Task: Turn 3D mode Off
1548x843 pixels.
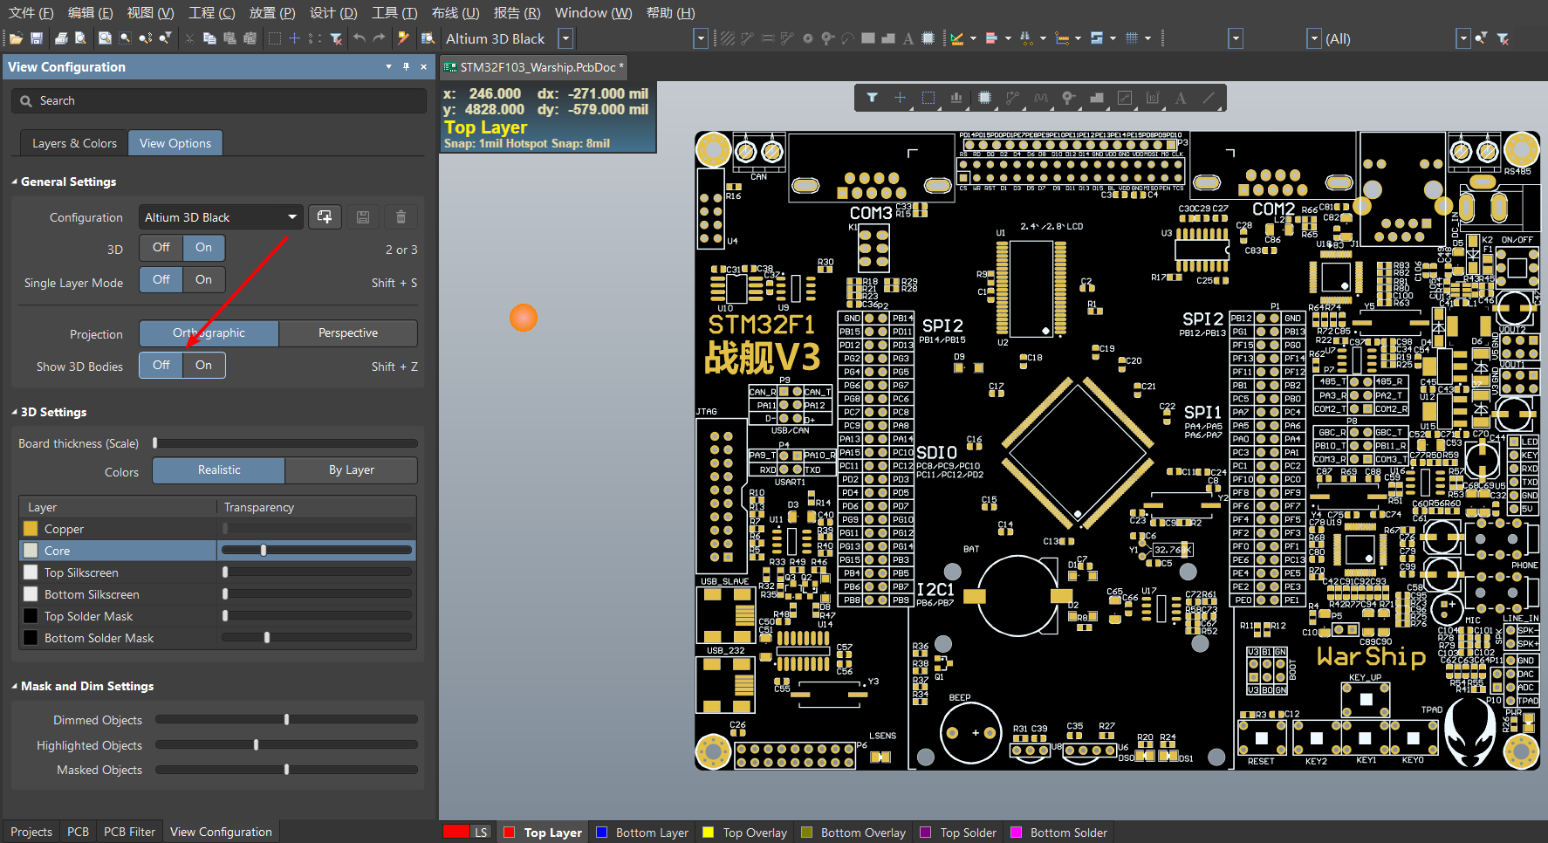Action: tap(161, 248)
